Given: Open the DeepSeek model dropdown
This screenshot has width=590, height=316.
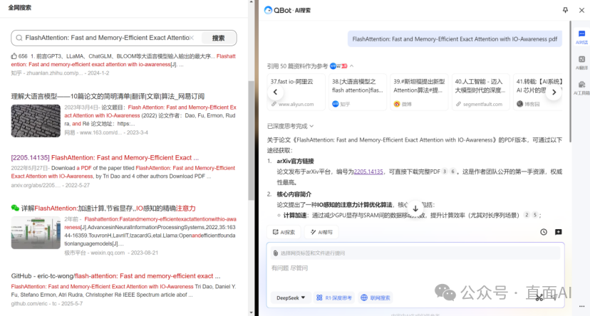Looking at the screenshot, I should [x=291, y=297].
